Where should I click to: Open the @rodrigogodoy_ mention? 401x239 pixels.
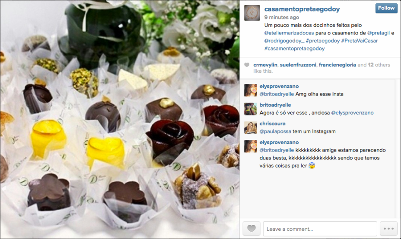point(284,40)
